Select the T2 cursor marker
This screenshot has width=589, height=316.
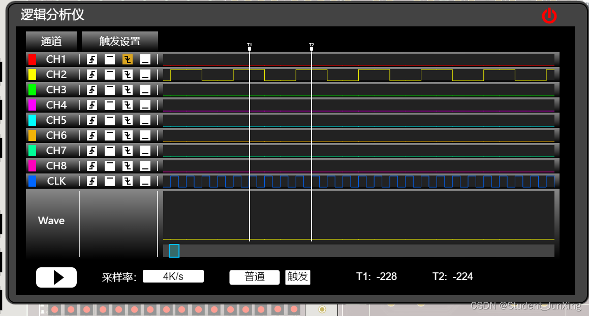(x=312, y=47)
